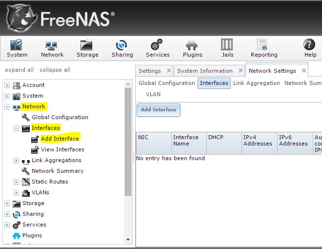Collapse the Interfaces tree node
The height and width of the screenshot is (249, 322).
(x=16, y=128)
